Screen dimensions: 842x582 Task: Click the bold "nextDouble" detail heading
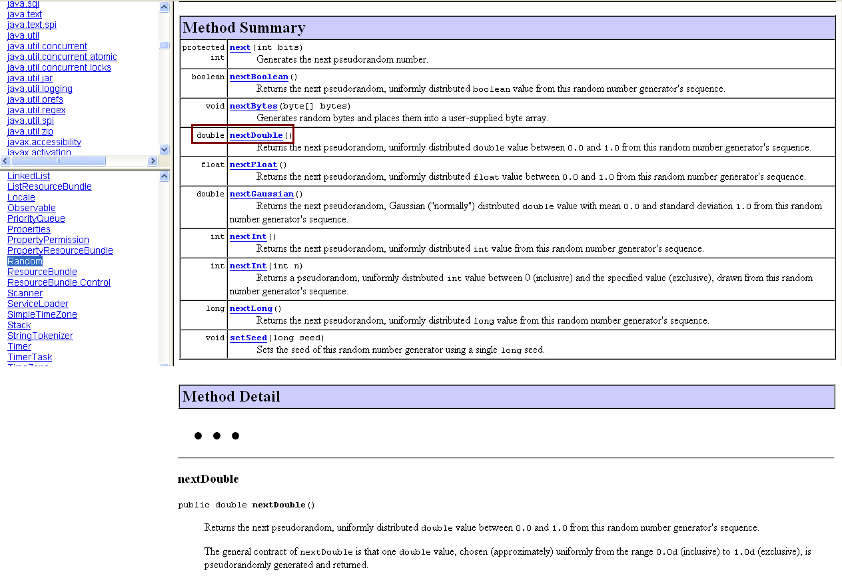point(208,479)
